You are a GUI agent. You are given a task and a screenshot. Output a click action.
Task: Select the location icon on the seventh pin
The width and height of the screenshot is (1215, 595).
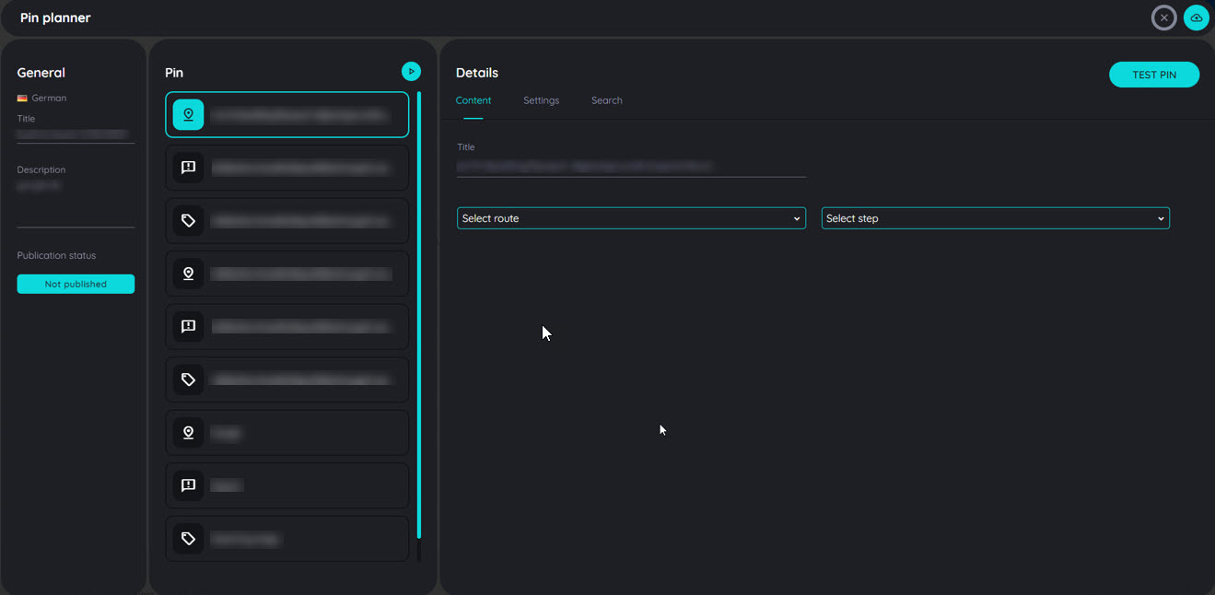(x=188, y=432)
